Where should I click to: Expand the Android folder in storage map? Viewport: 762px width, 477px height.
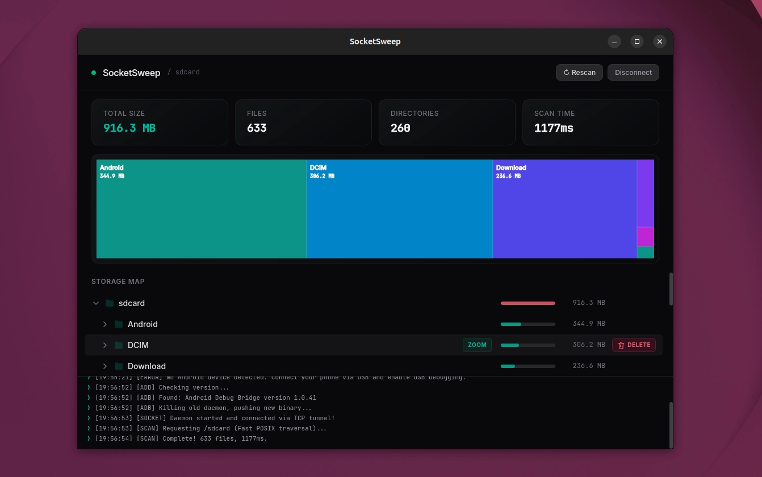(x=105, y=324)
